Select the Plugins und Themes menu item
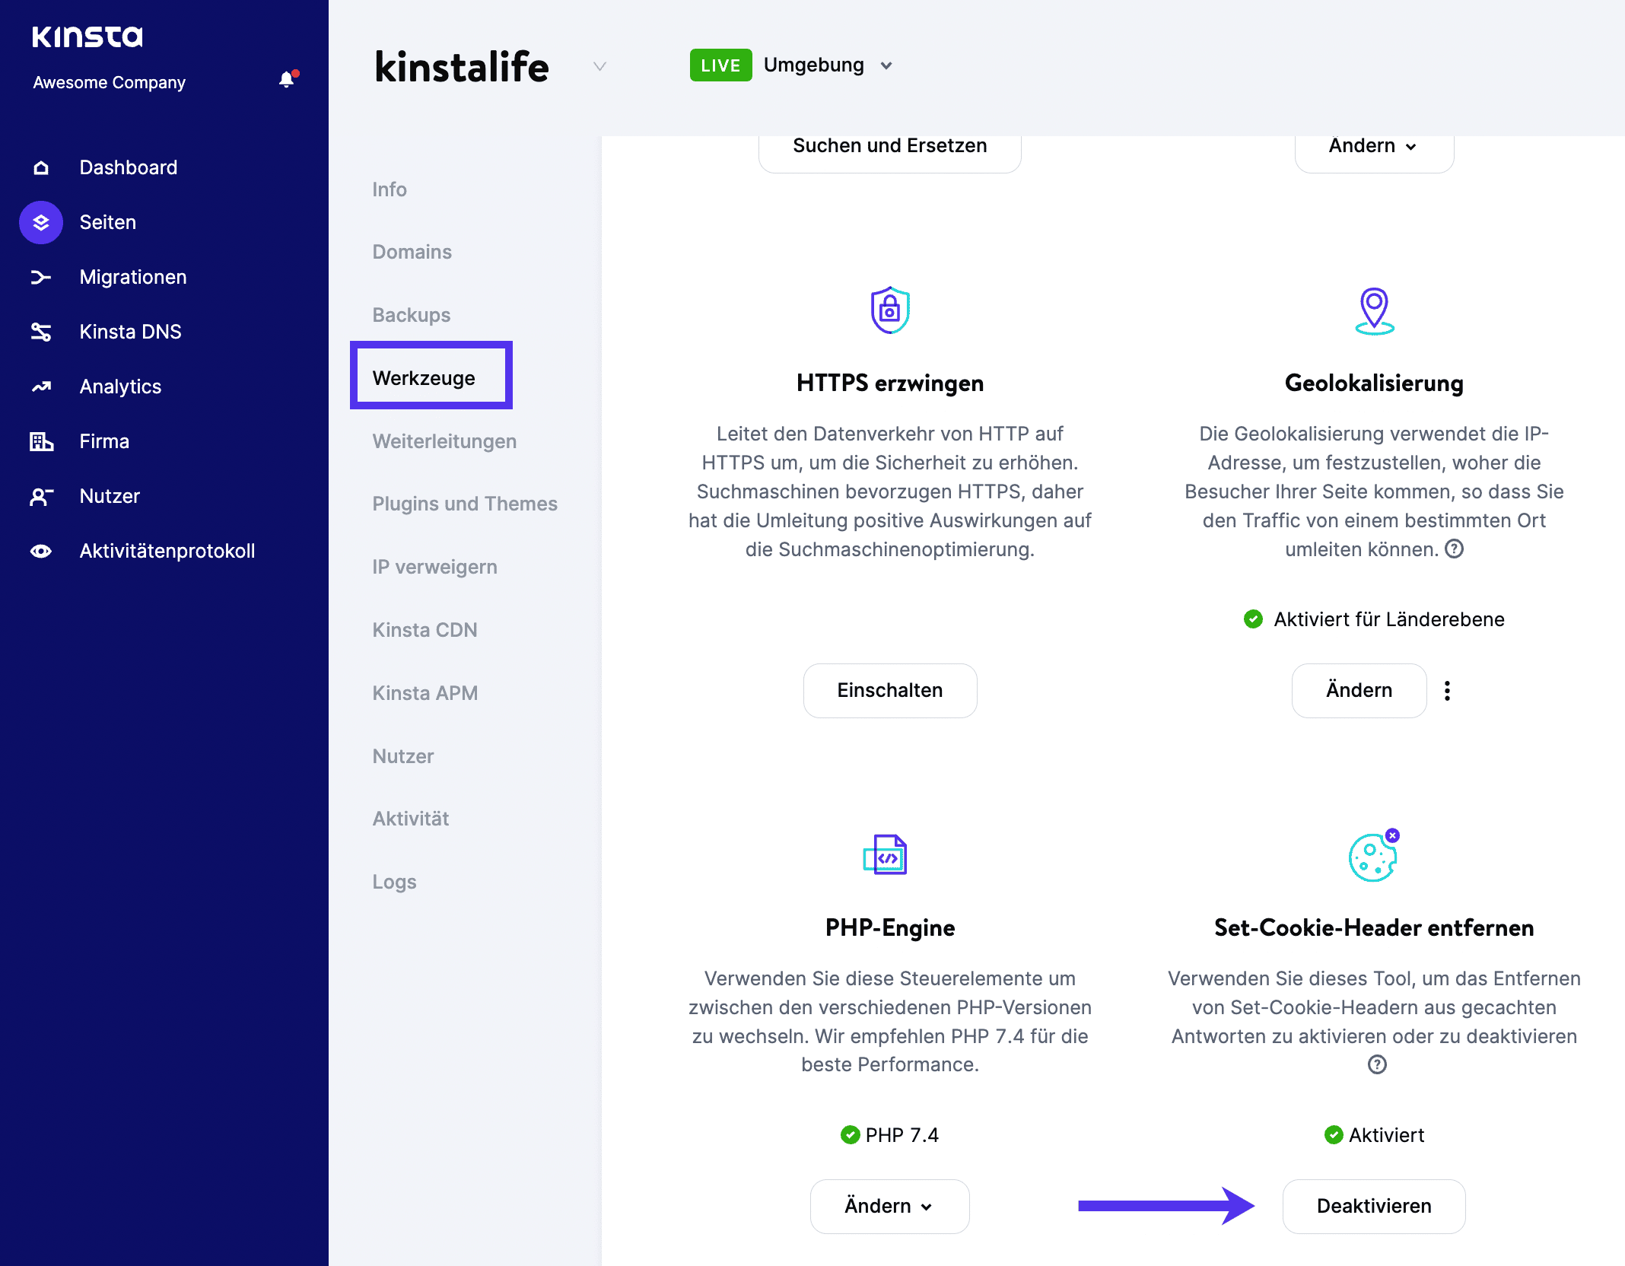1625x1266 pixels. 463,502
